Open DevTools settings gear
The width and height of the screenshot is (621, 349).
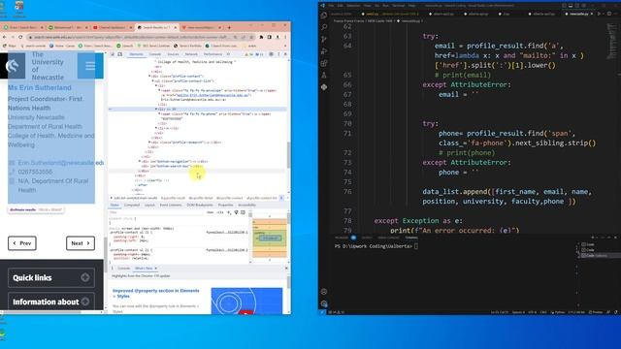(272, 54)
